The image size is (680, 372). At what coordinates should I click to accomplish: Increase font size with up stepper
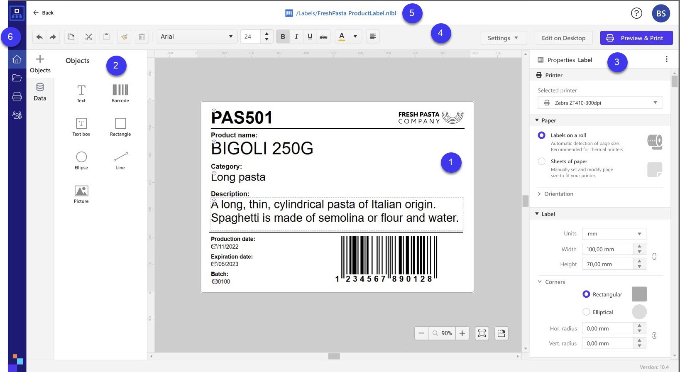click(267, 33)
